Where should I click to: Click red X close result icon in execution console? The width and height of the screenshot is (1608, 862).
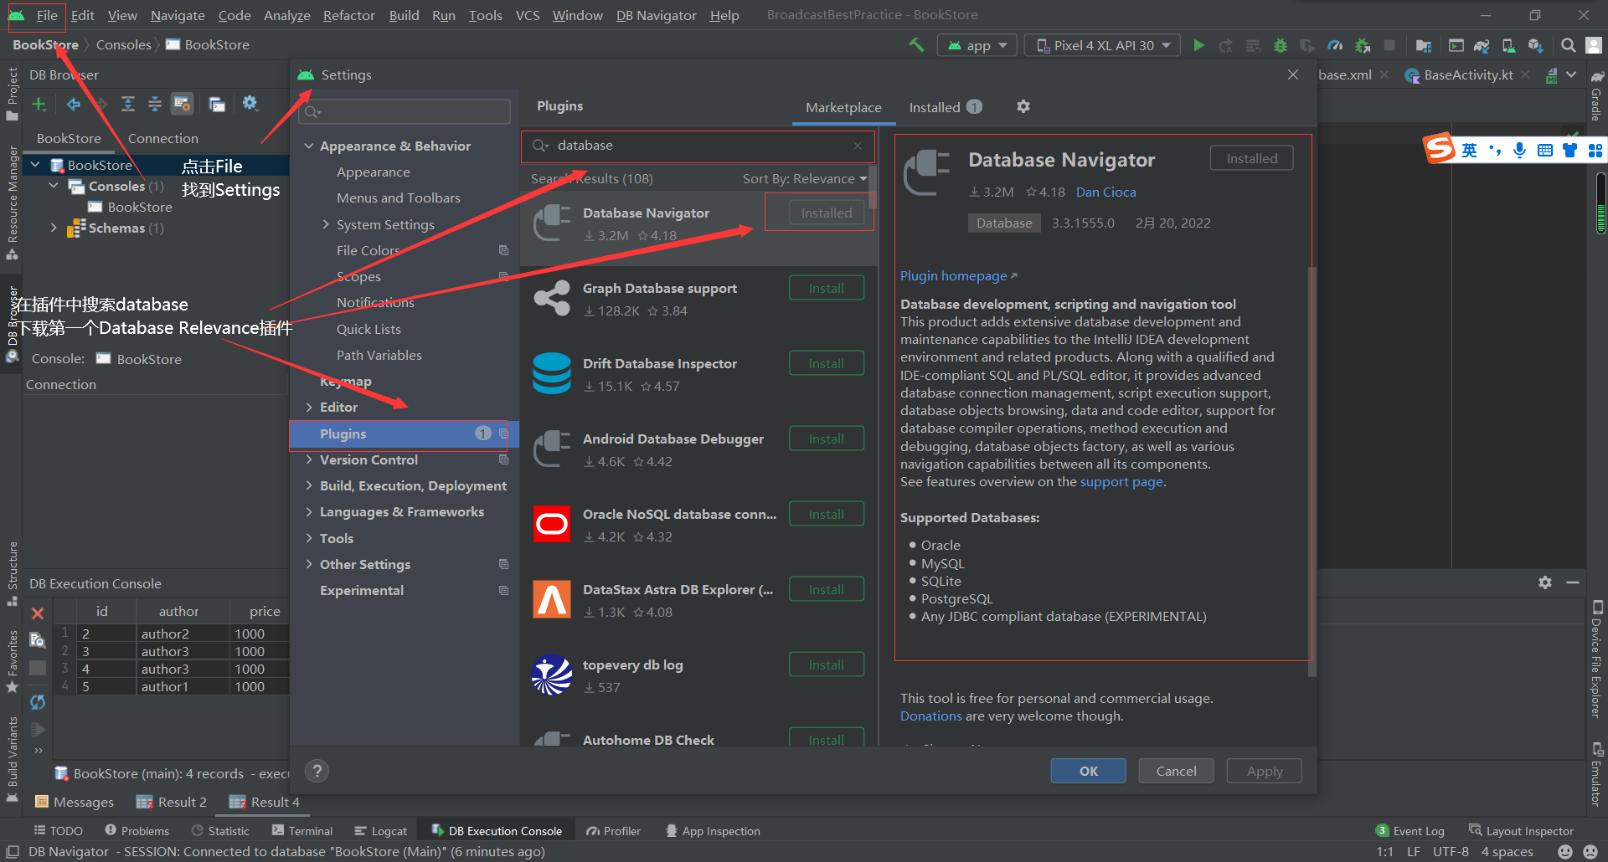tap(38, 613)
